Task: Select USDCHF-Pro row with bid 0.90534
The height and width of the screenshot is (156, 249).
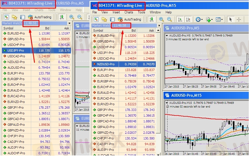Action: pyautogui.click(x=124, y=47)
